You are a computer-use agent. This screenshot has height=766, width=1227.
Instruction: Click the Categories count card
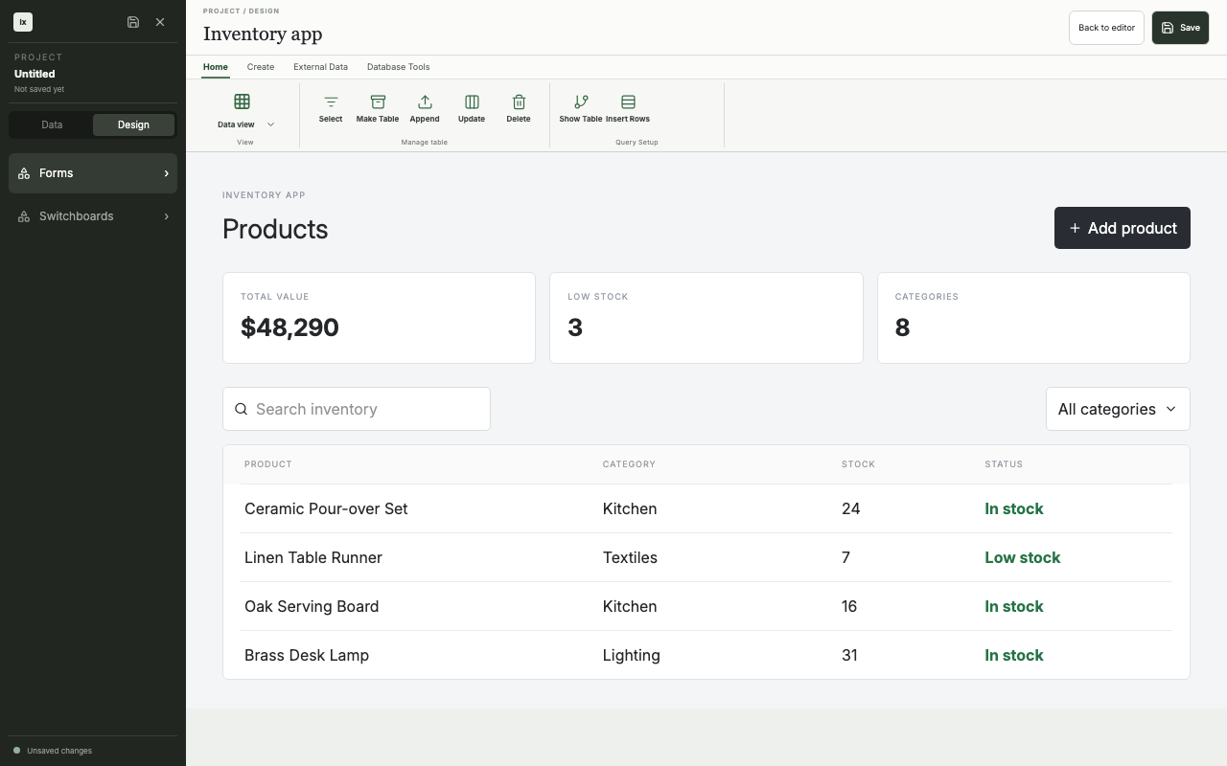[x=1033, y=318]
